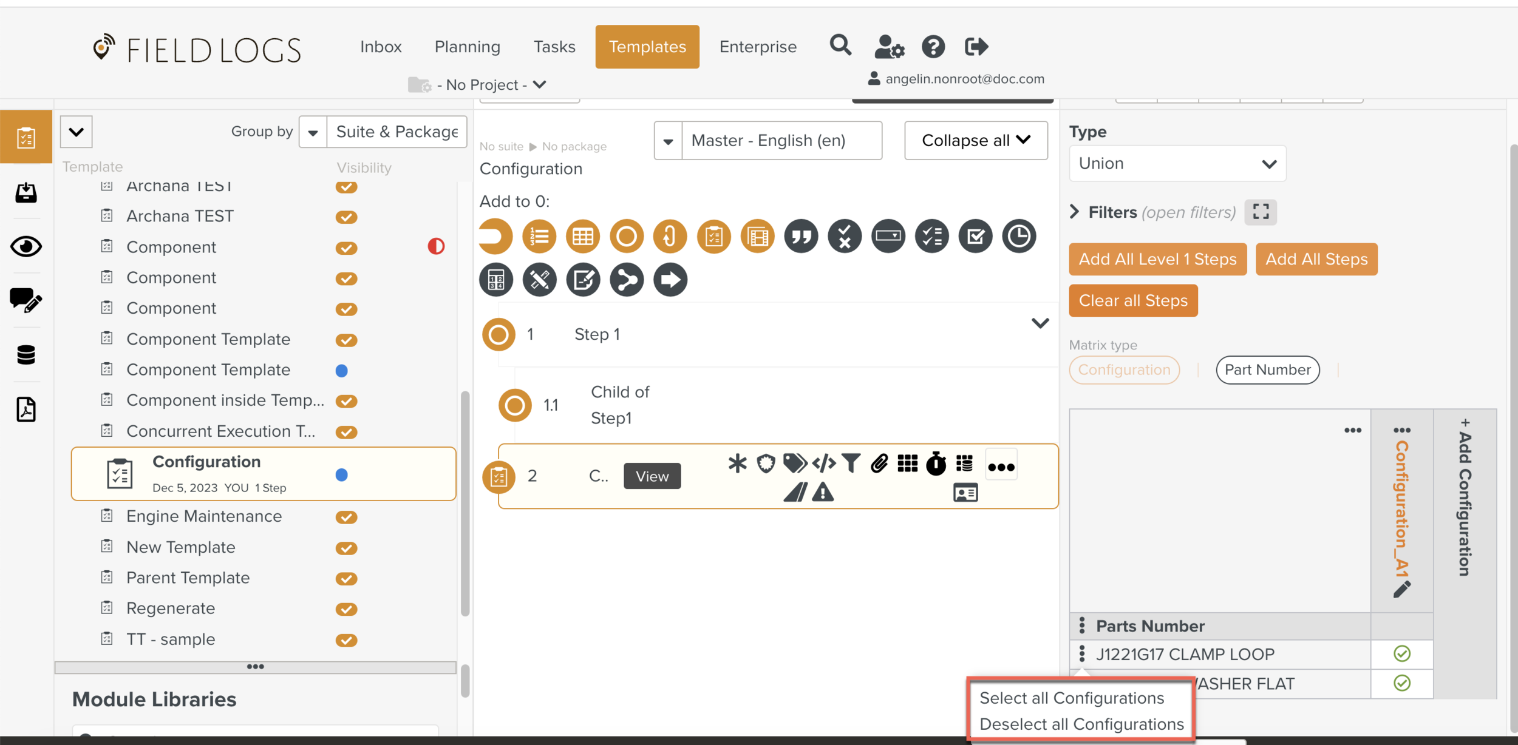The width and height of the screenshot is (1518, 745).
Task: Toggle WASHER FLAT configuration checkmark
Action: click(1401, 683)
